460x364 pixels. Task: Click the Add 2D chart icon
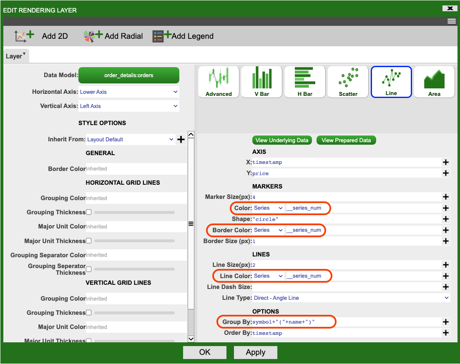24,36
